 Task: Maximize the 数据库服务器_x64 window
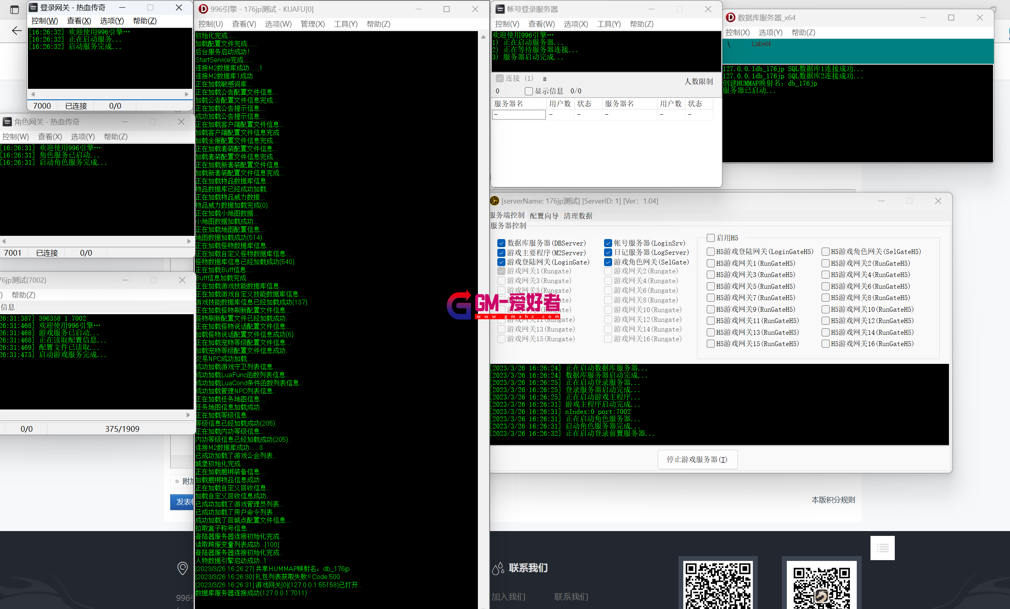(951, 18)
